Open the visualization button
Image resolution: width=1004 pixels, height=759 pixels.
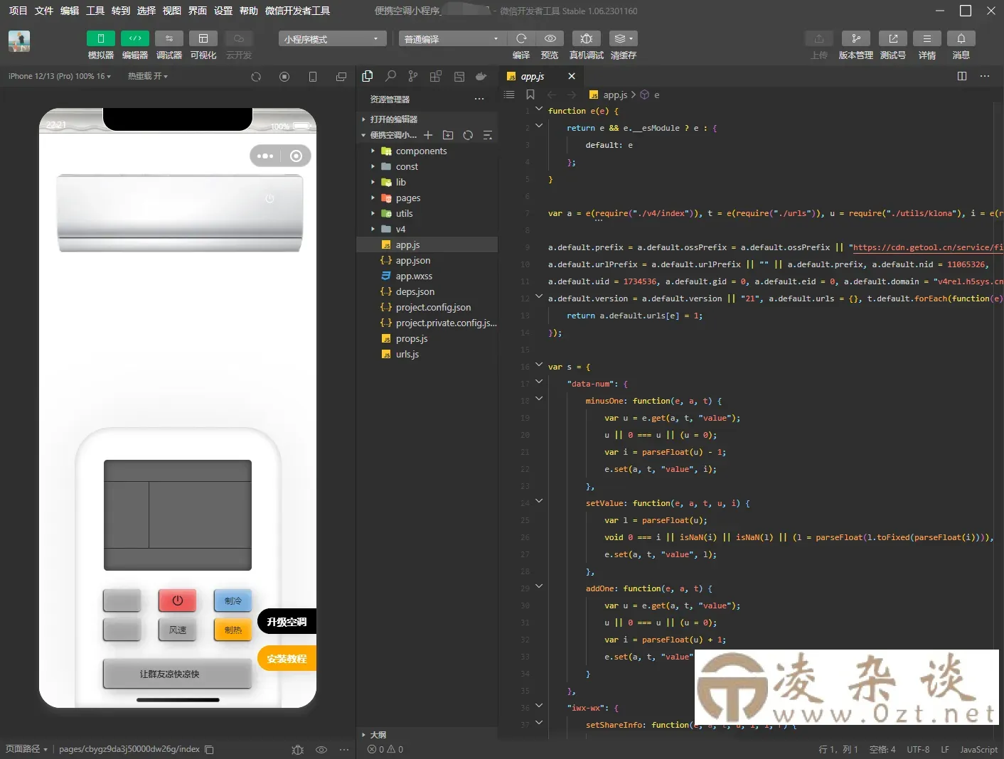point(203,38)
